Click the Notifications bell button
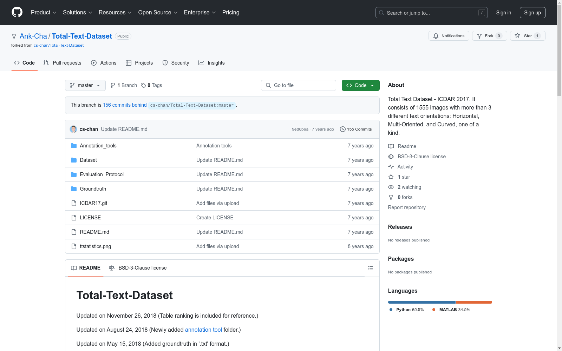Screen dimensions: 562x351 click(449, 36)
